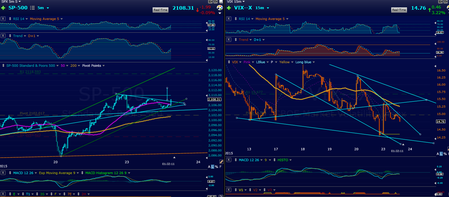
Task: Toggle the % percent scale button in SPX chart
Action: tap(217, 167)
